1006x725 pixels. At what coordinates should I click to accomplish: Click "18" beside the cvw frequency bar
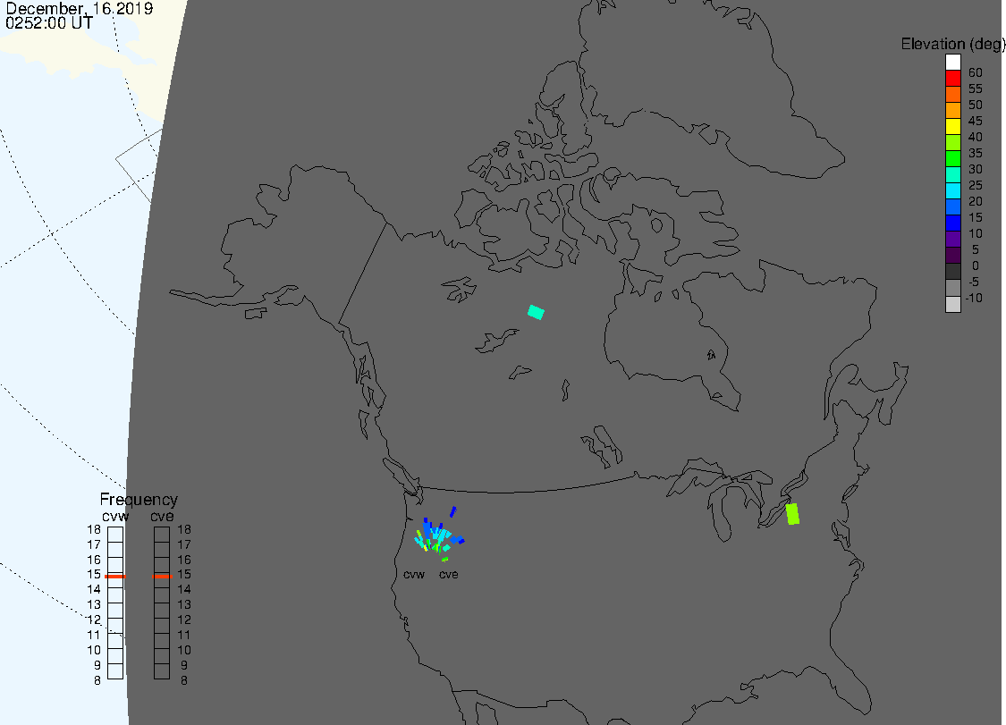[x=94, y=529]
